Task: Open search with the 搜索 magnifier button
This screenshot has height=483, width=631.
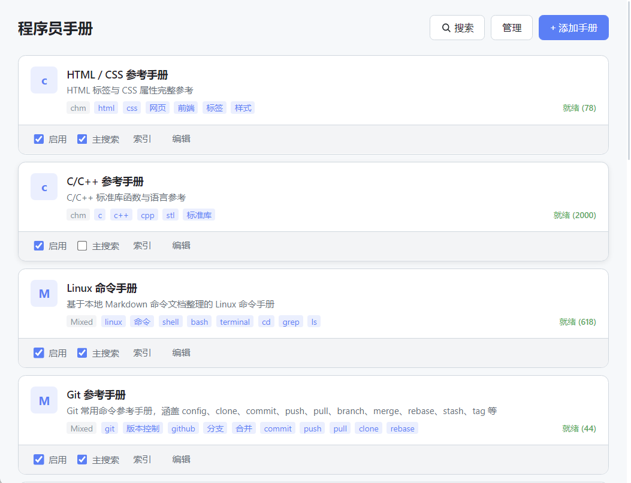Action: [457, 28]
